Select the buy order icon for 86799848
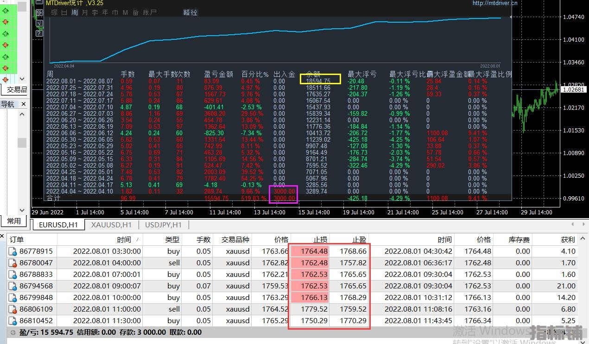The image size is (589, 344). tap(13, 298)
